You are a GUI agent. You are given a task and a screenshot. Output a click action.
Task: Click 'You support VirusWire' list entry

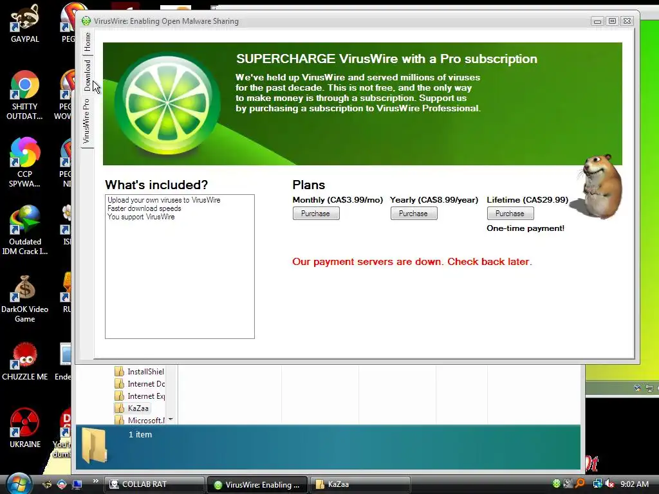(x=141, y=217)
